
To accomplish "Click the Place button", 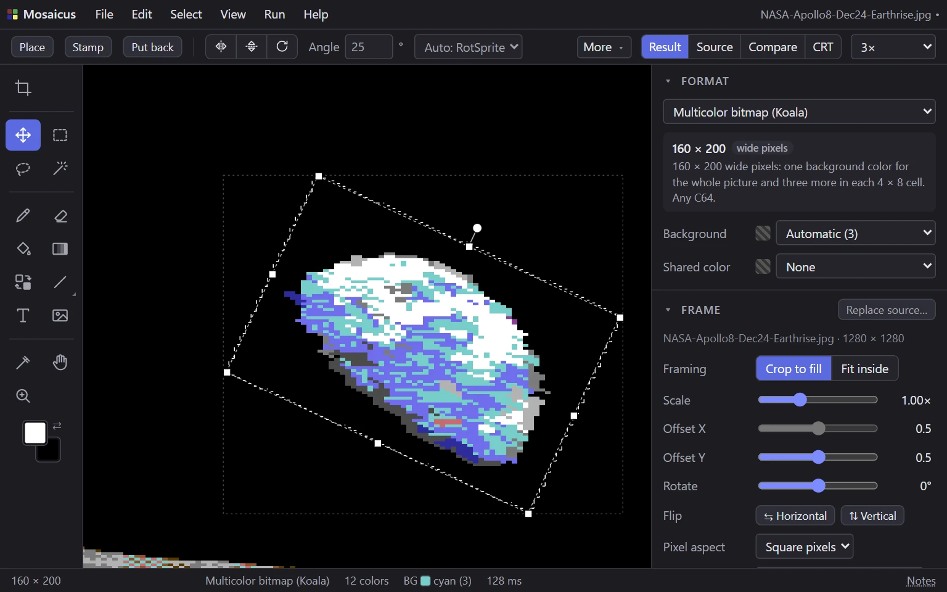I will 32,47.
